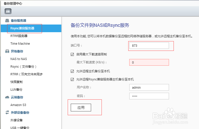This screenshot has width=199, height=129.
Task: Toggle allow remote Rsync-compatible server backup checkbox
Action: tap(72, 79)
